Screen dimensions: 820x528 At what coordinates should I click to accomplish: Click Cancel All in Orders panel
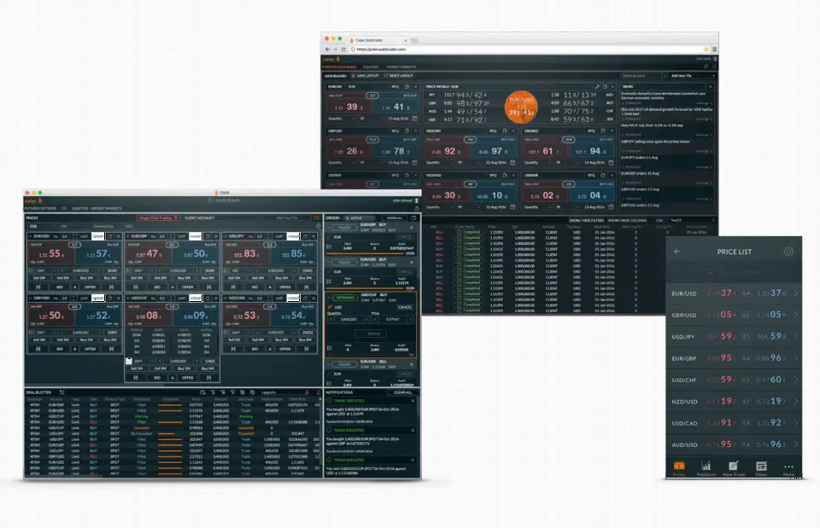[395, 218]
